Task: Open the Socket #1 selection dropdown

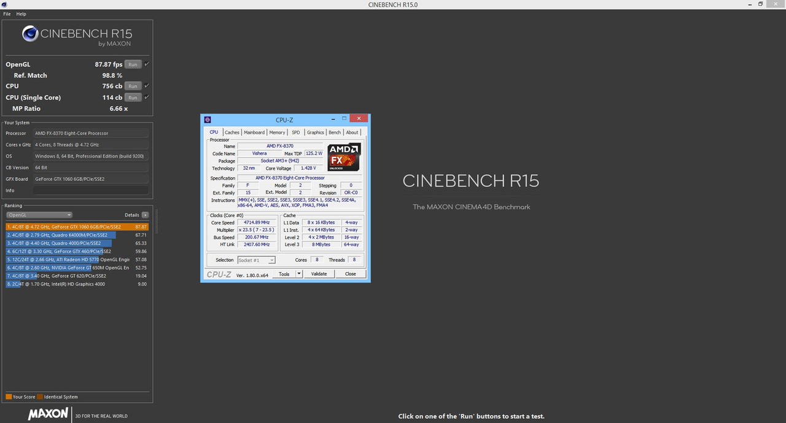Action: tap(256, 260)
